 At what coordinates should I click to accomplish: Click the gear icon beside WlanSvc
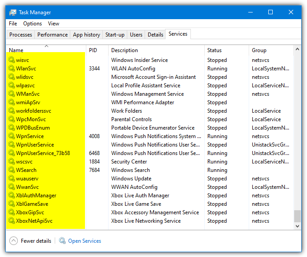coord(12,68)
